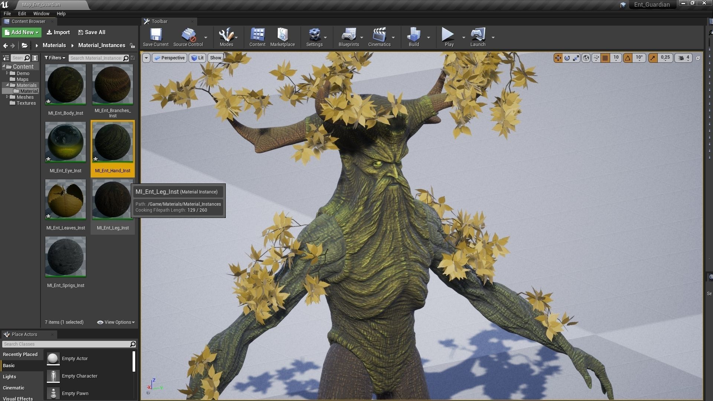
Task: Open the Modes toolbar button
Action: pyautogui.click(x=226, y=37)
